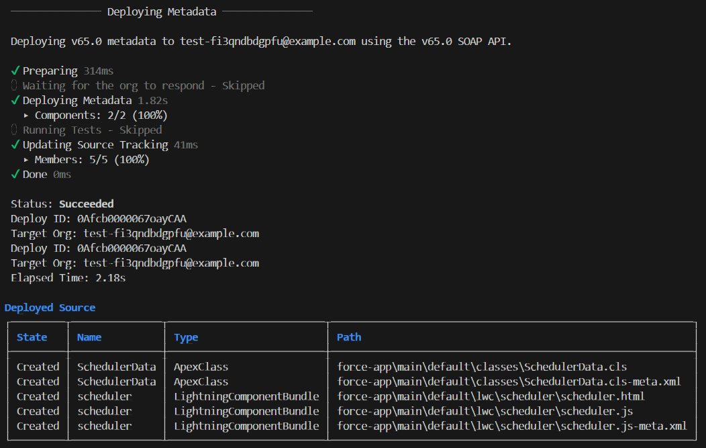Click the Path column header

(349, 337)
